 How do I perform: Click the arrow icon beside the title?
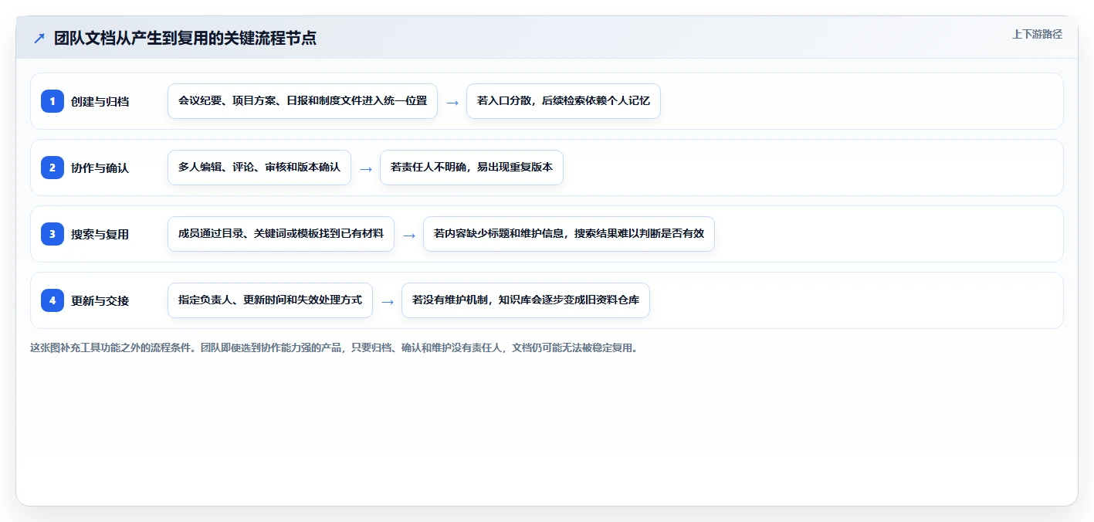39,39
